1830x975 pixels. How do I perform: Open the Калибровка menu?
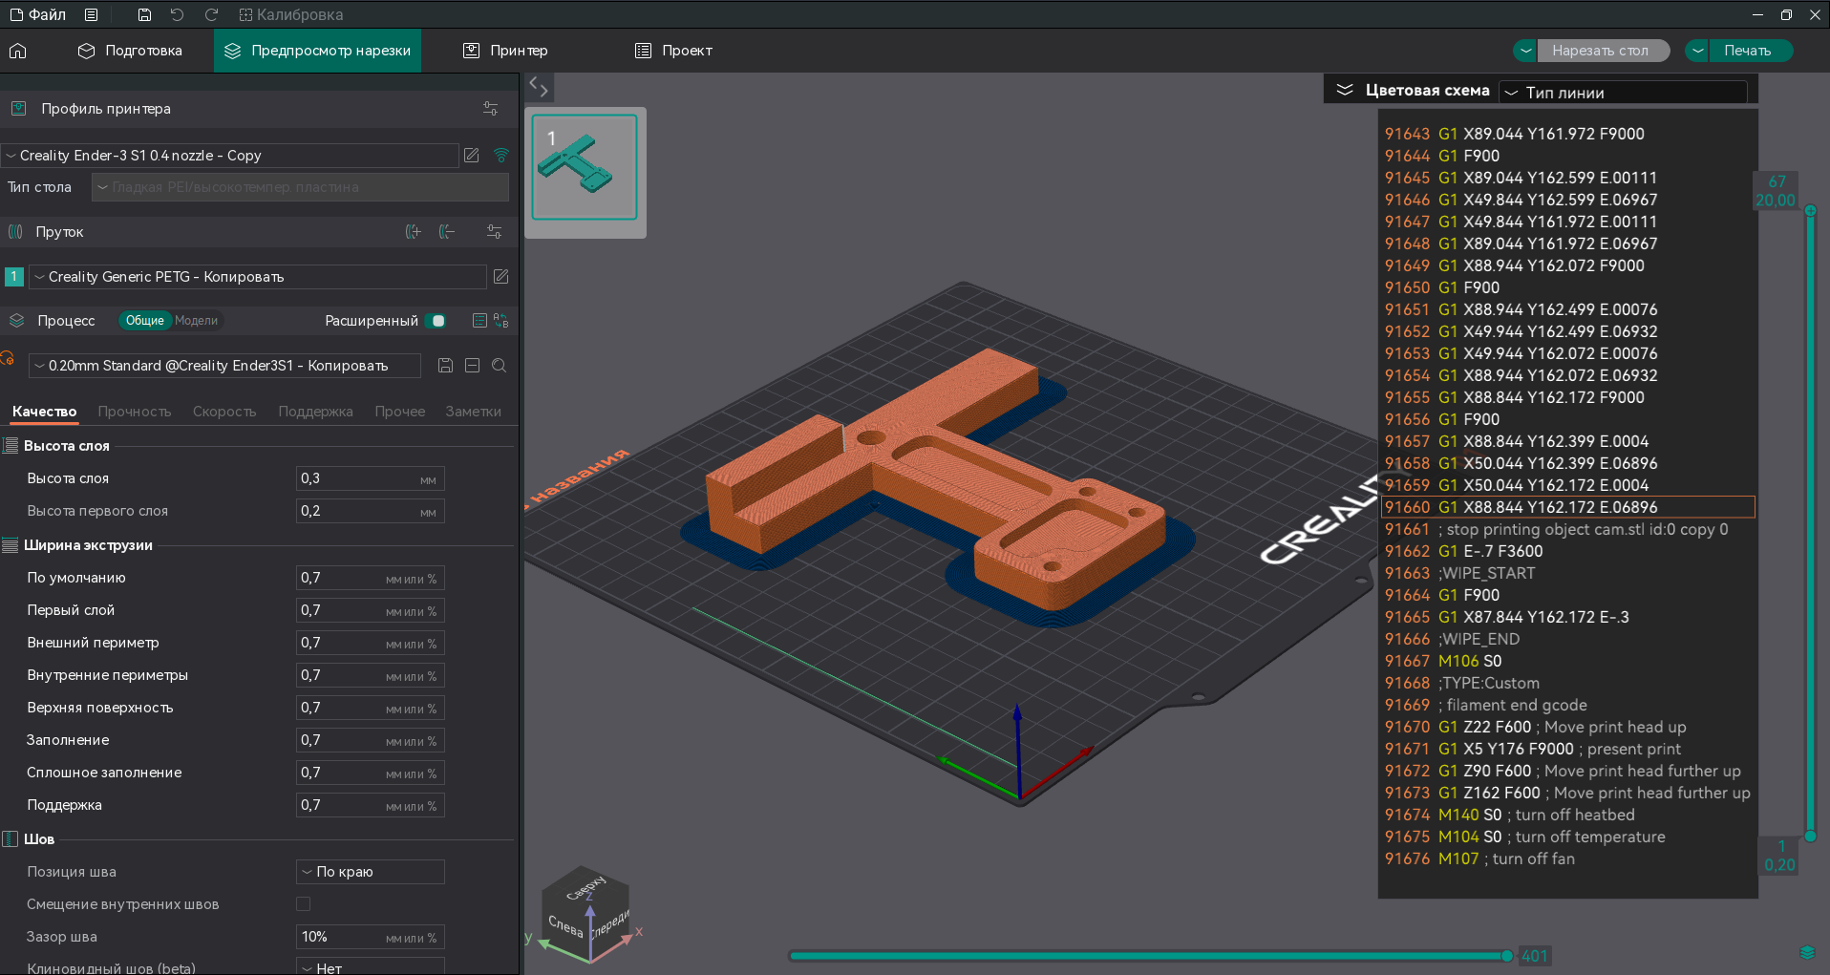pyautogui.click(x=290, y=14)
